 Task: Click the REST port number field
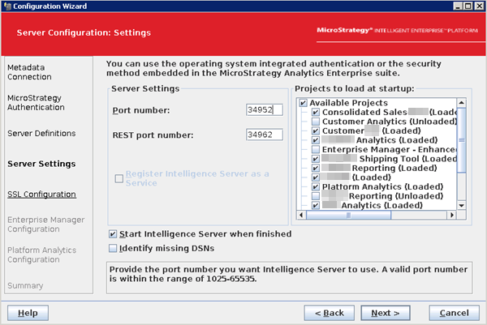264,135
